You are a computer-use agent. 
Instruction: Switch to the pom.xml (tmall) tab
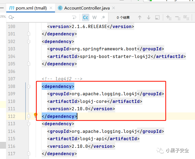click(31, 8)
